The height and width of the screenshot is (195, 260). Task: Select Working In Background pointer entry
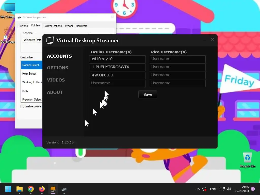coord(32,82)
